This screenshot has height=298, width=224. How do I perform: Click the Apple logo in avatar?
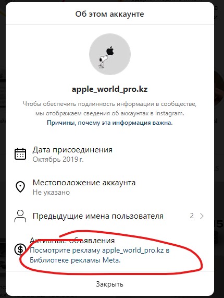pyautogui.click(x=110, y=51)
